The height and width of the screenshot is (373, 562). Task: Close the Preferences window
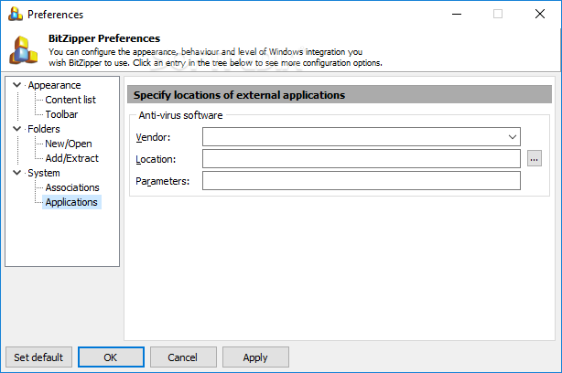(x=540, y=14)
